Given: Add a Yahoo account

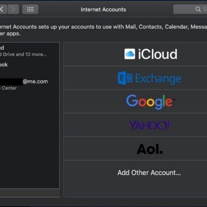Looking at the screenshot, I should [x=135, y=125].
